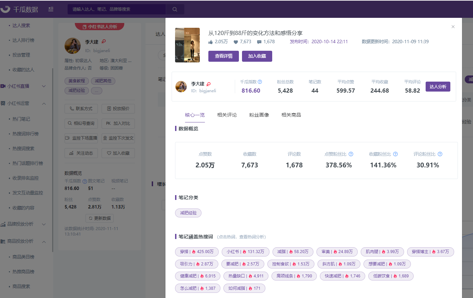Viewport: 473px width, 298px height.
Task: Expand the 品牌投放分析 sidebar section
Action: [x=44, y=224]
